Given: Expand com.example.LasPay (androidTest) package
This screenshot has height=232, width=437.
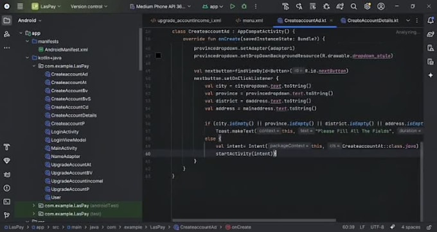Looking at the screenshot, I should (34, 206).
